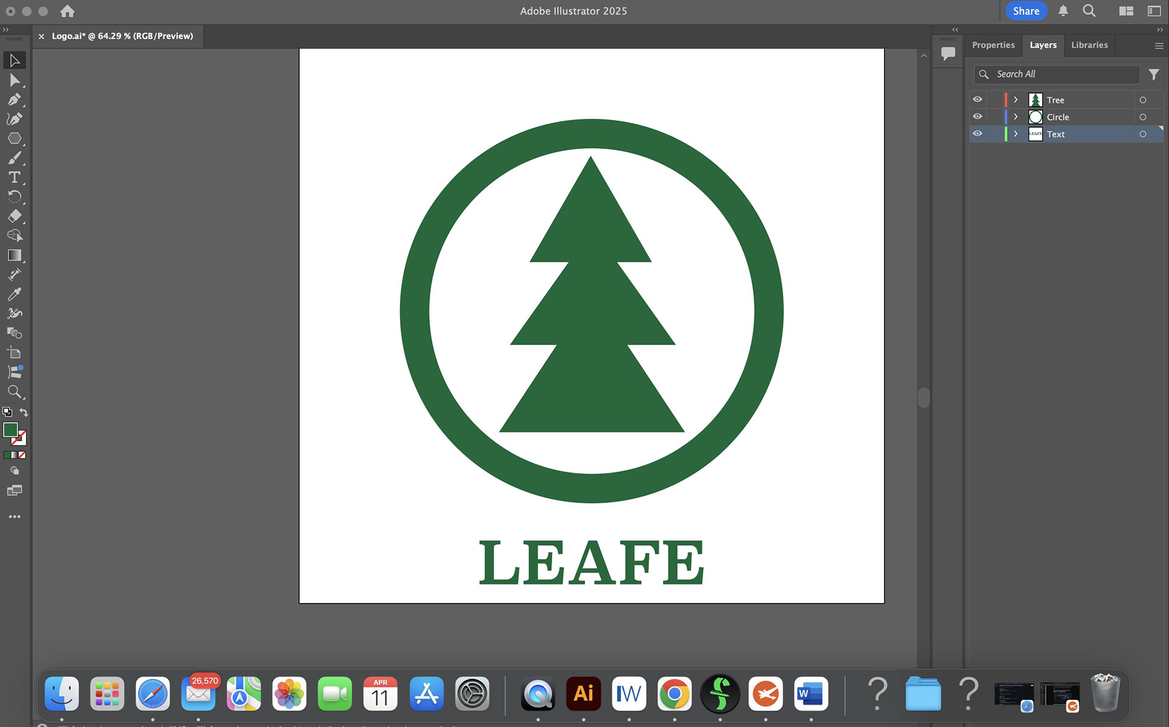Expand the Text layer contents
1169x727 pixels.
1016,134
